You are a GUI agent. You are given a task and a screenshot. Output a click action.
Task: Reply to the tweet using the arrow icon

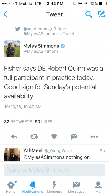point(14,136)
